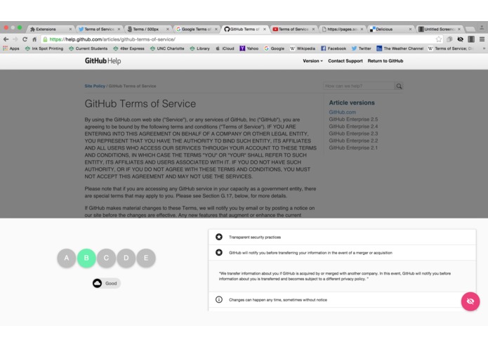Click the pink crossed-eye floating button
Screen dimensions: 488x347
(x=470, y=301)
